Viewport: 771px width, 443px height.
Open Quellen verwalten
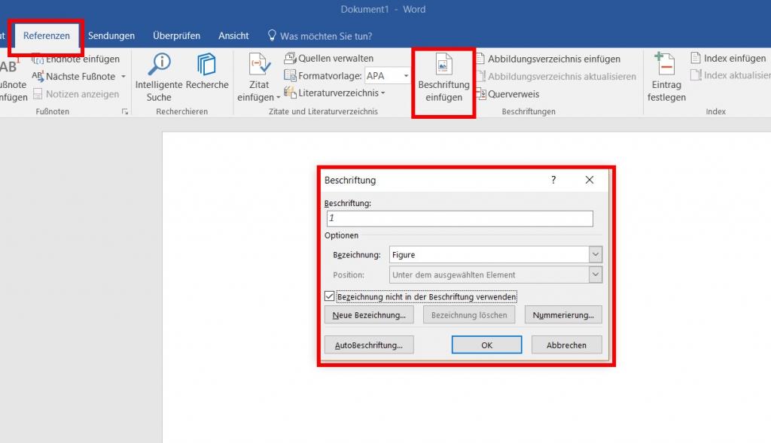328,58
